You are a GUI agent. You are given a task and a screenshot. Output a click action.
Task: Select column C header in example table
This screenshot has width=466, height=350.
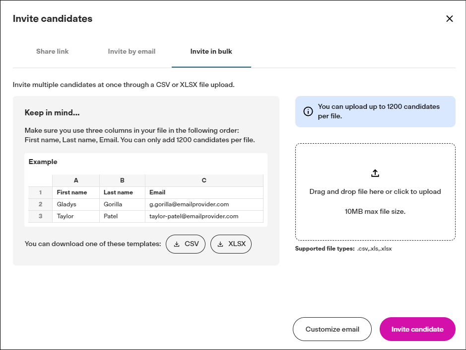(204, 180)
